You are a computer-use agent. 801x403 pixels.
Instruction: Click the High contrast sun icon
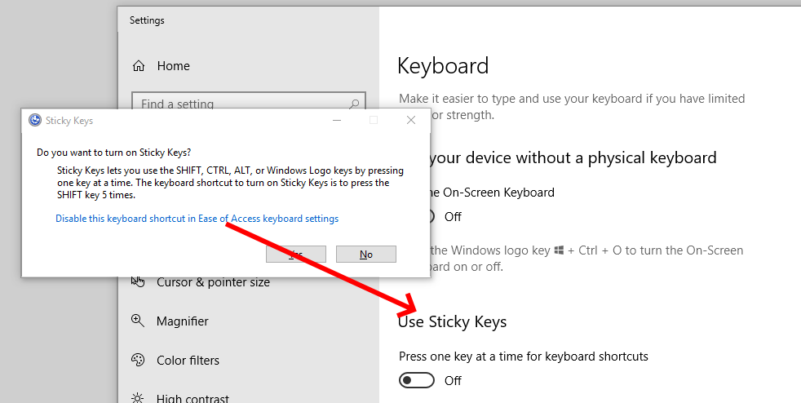click(137, 397)
